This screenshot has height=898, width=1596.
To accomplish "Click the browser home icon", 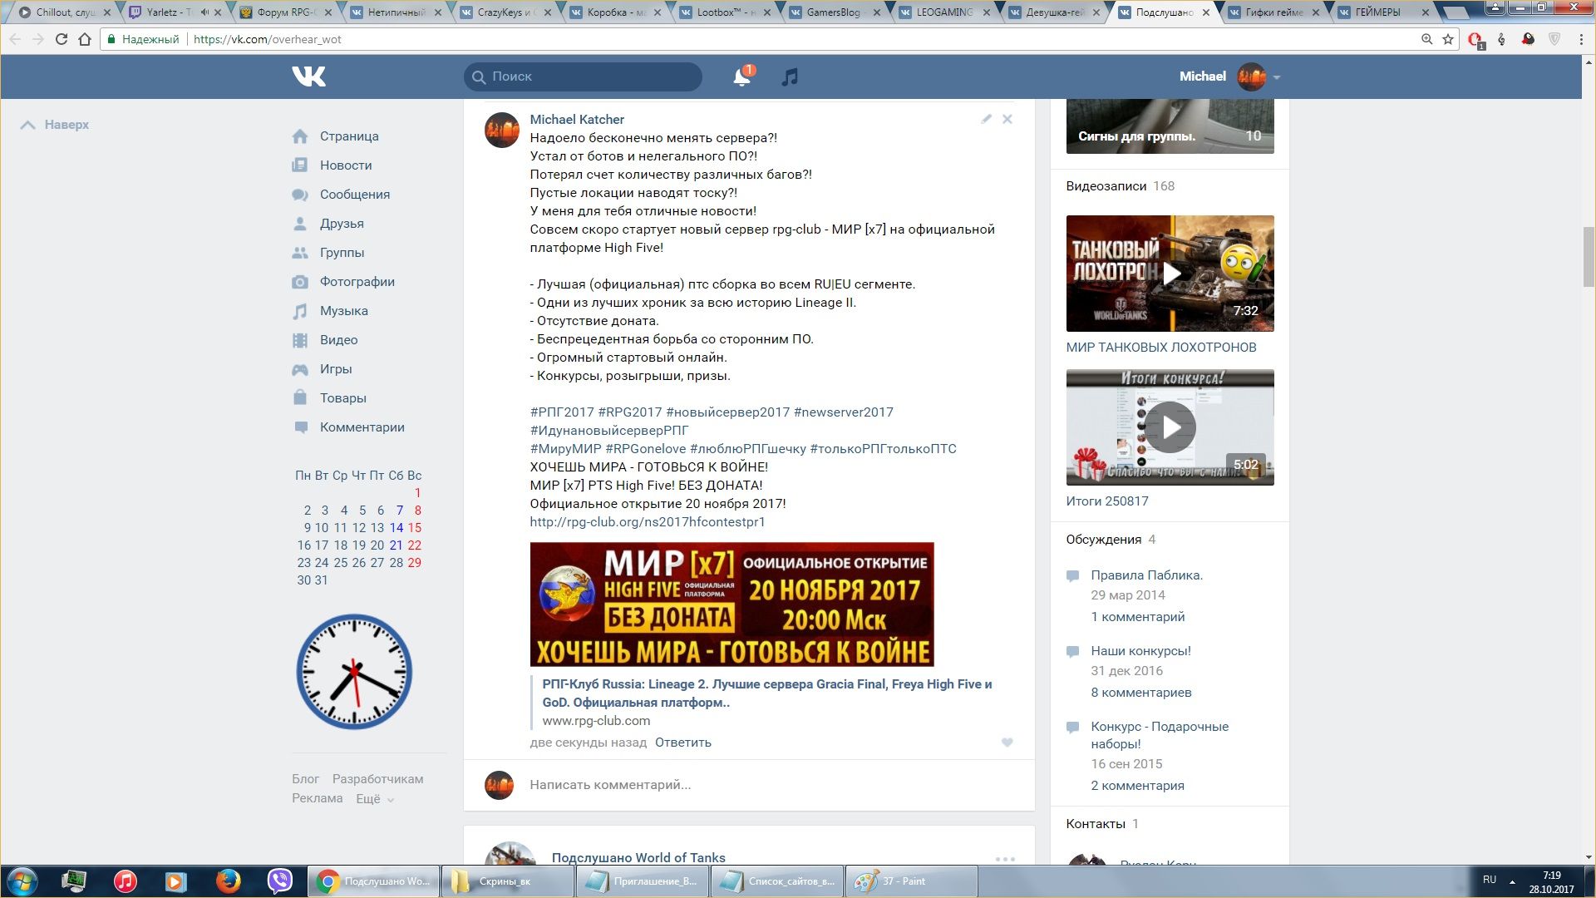I will point(85,39).
